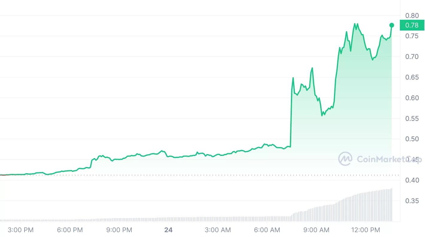Viewport: 425px width, 237px height.
Task: Click the 0.65 price axis label
Action: [x=412, y=77]
